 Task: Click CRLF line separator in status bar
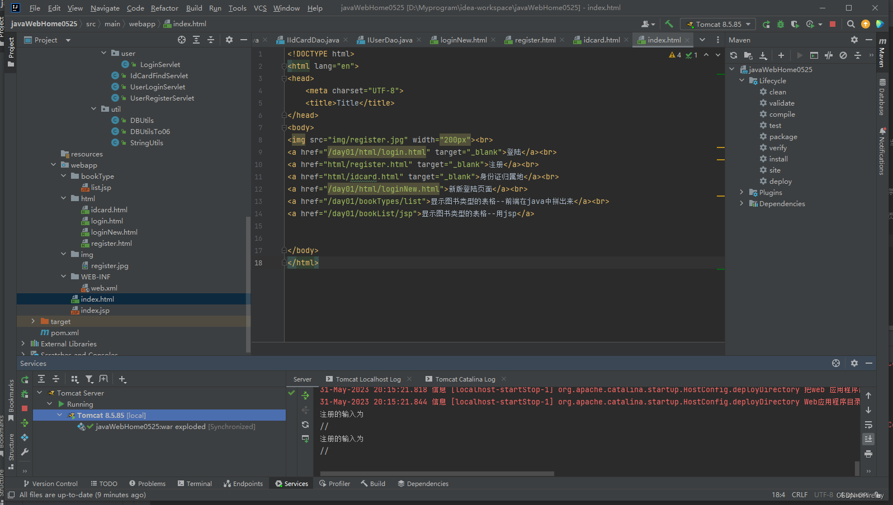799,495
